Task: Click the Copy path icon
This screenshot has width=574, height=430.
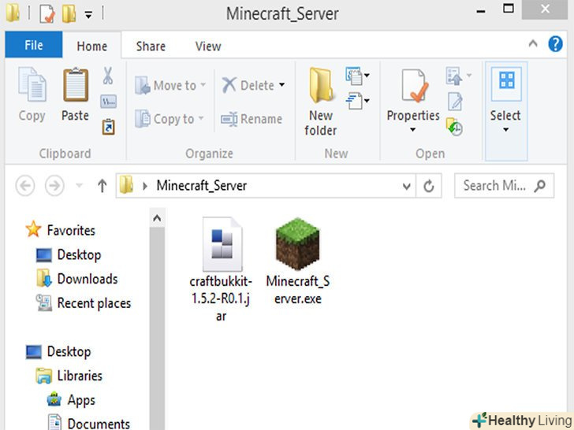Action: coord(108,102)
